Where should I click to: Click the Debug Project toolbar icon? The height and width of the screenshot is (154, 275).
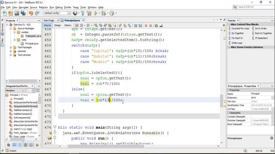[x=104, y=13]
